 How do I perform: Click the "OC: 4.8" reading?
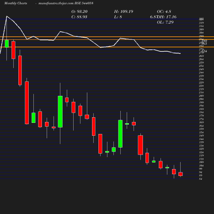click(164, 12)
